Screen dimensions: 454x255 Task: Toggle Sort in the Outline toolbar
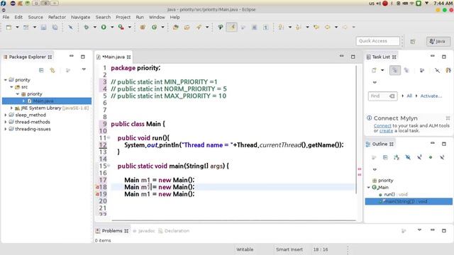coord(397,157)
